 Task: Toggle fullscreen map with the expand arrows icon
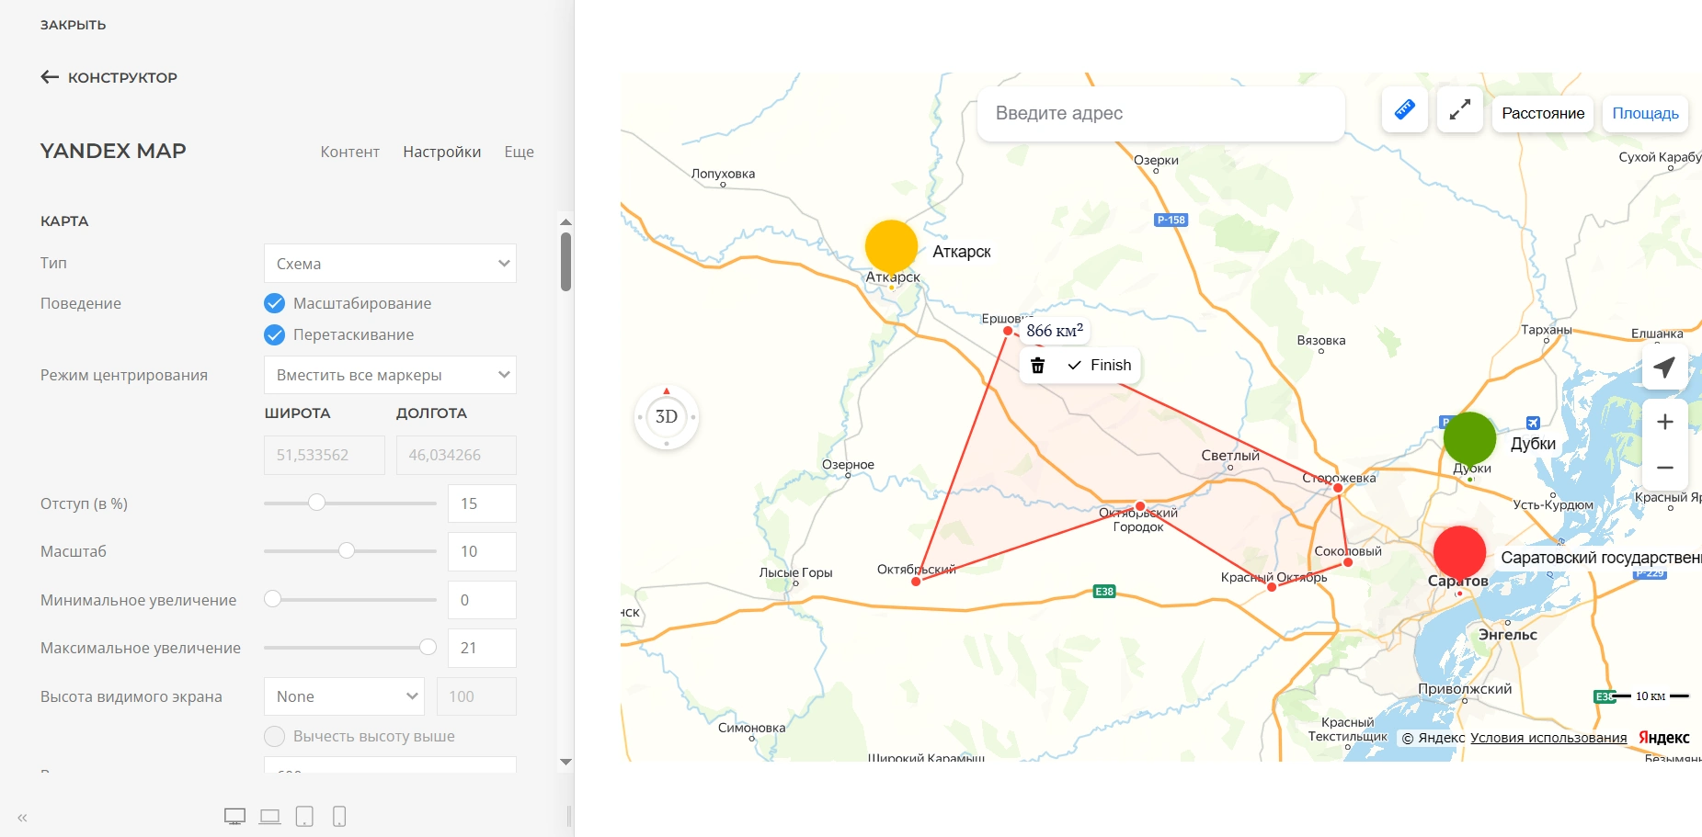point(1459,110)
